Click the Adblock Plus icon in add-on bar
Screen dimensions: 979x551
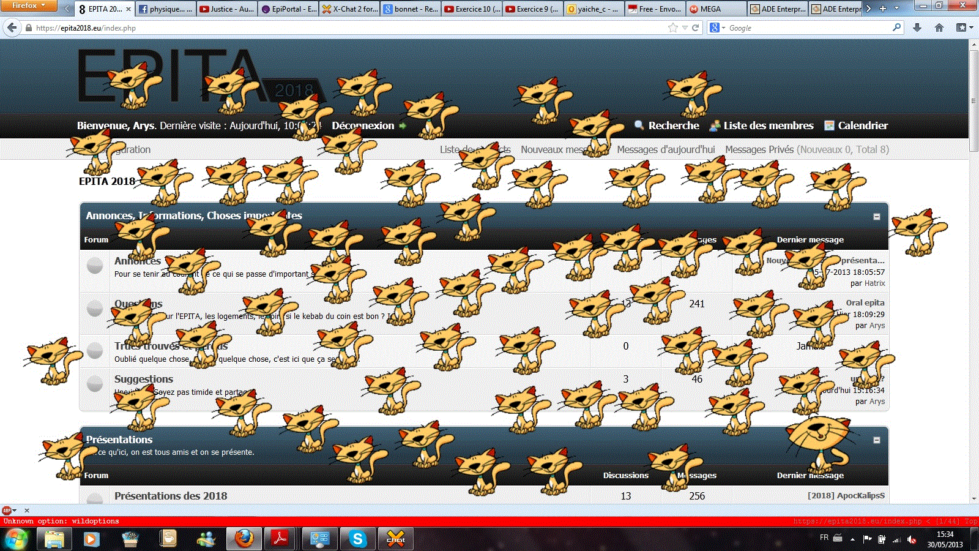pos(7,510)
